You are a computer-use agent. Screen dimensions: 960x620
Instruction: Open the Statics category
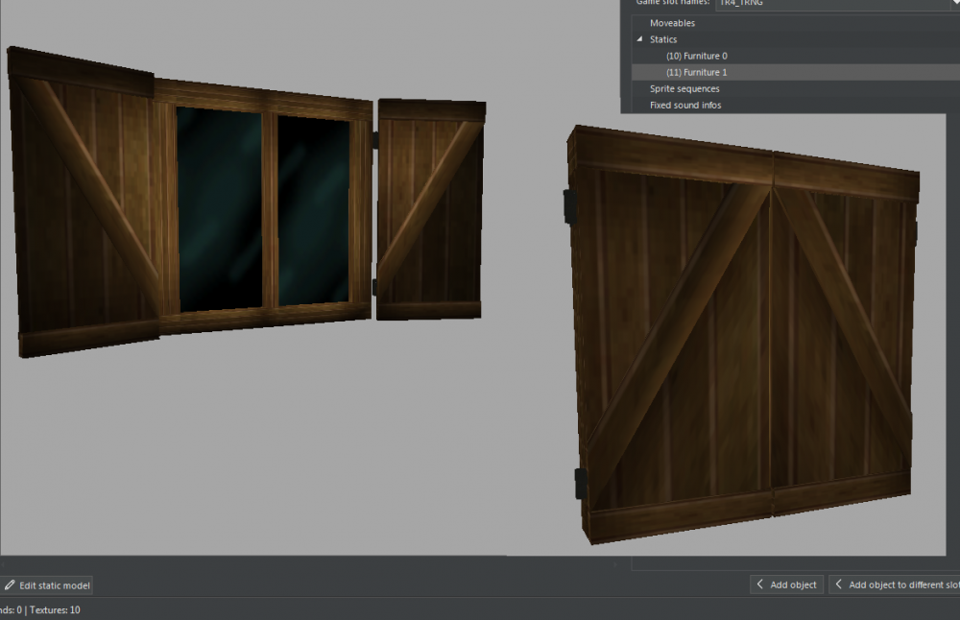point(663,39)
